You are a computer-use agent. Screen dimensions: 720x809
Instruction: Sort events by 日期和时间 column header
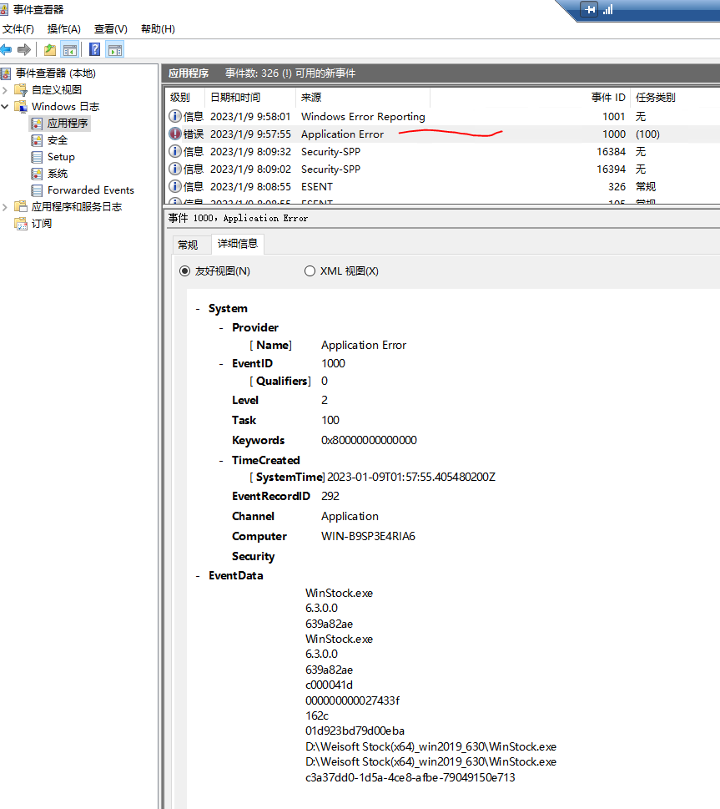[x=234, y=98]
